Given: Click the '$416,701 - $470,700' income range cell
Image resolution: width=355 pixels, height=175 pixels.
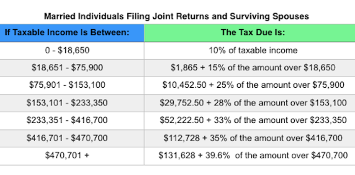Looking at the screenshot, I should pyautogui.click(x=67, y=138).
